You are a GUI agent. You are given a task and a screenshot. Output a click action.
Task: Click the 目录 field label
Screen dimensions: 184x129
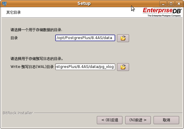[14, 38]
